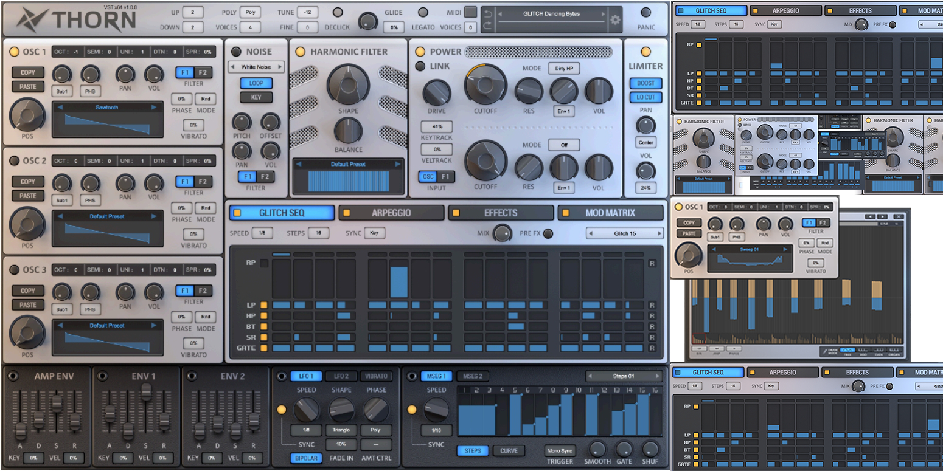Switch to the main ARPEGGIO tab
Image resolution: width=943 pixels, height=471 pixels.
[x=391, y=213]
